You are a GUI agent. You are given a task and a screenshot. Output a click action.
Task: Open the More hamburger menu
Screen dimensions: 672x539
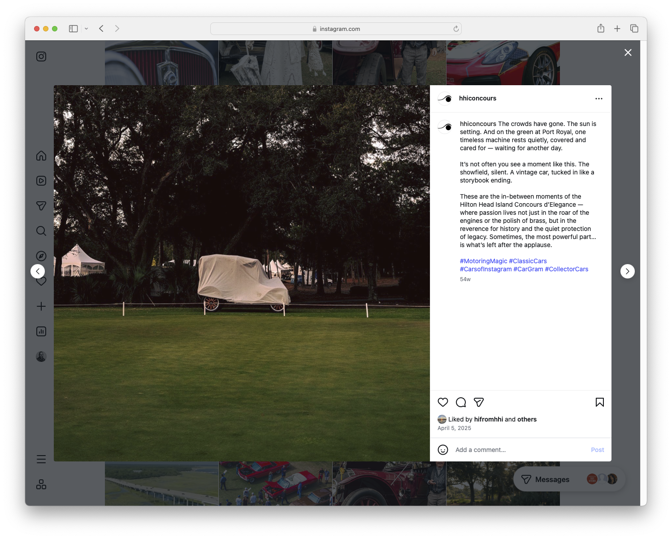pos(41,459)
